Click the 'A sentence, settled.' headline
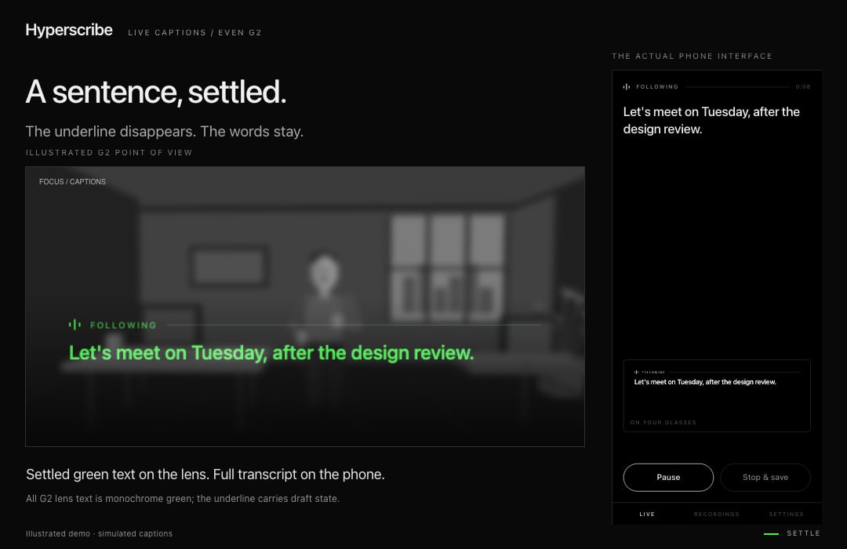The image size is (847, 549). point(155,92)
